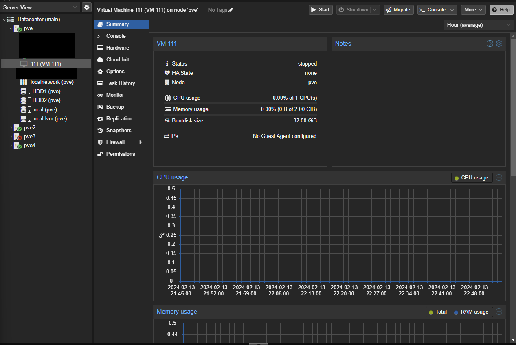516x345 pixels.
Task: Click the Monitor sidebar icon
Action: click(100, 95)
